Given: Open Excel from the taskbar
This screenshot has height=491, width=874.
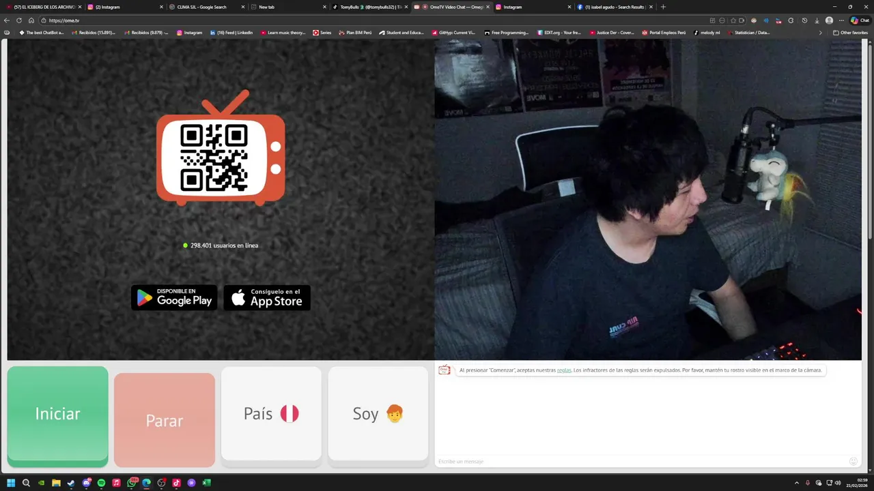Looking at the screenshot, I should tap(206, 483).
